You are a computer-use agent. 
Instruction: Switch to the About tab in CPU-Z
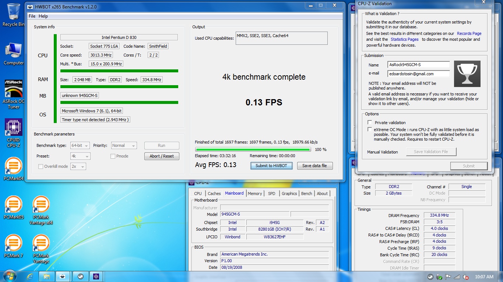click(x=322, y=194)
